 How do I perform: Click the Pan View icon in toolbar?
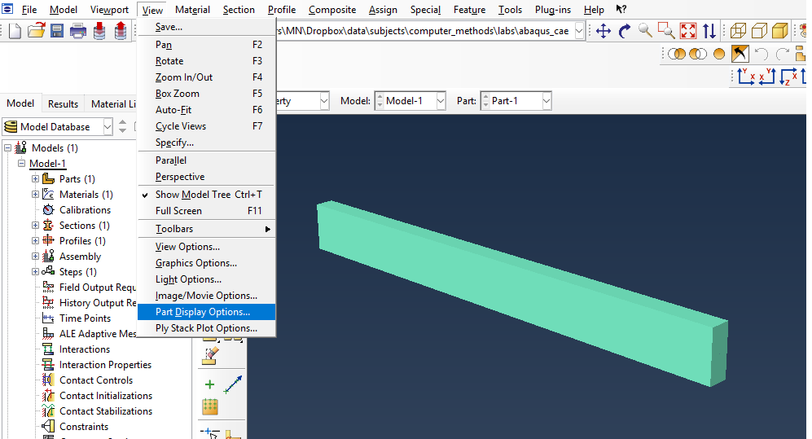coord(604,31)
